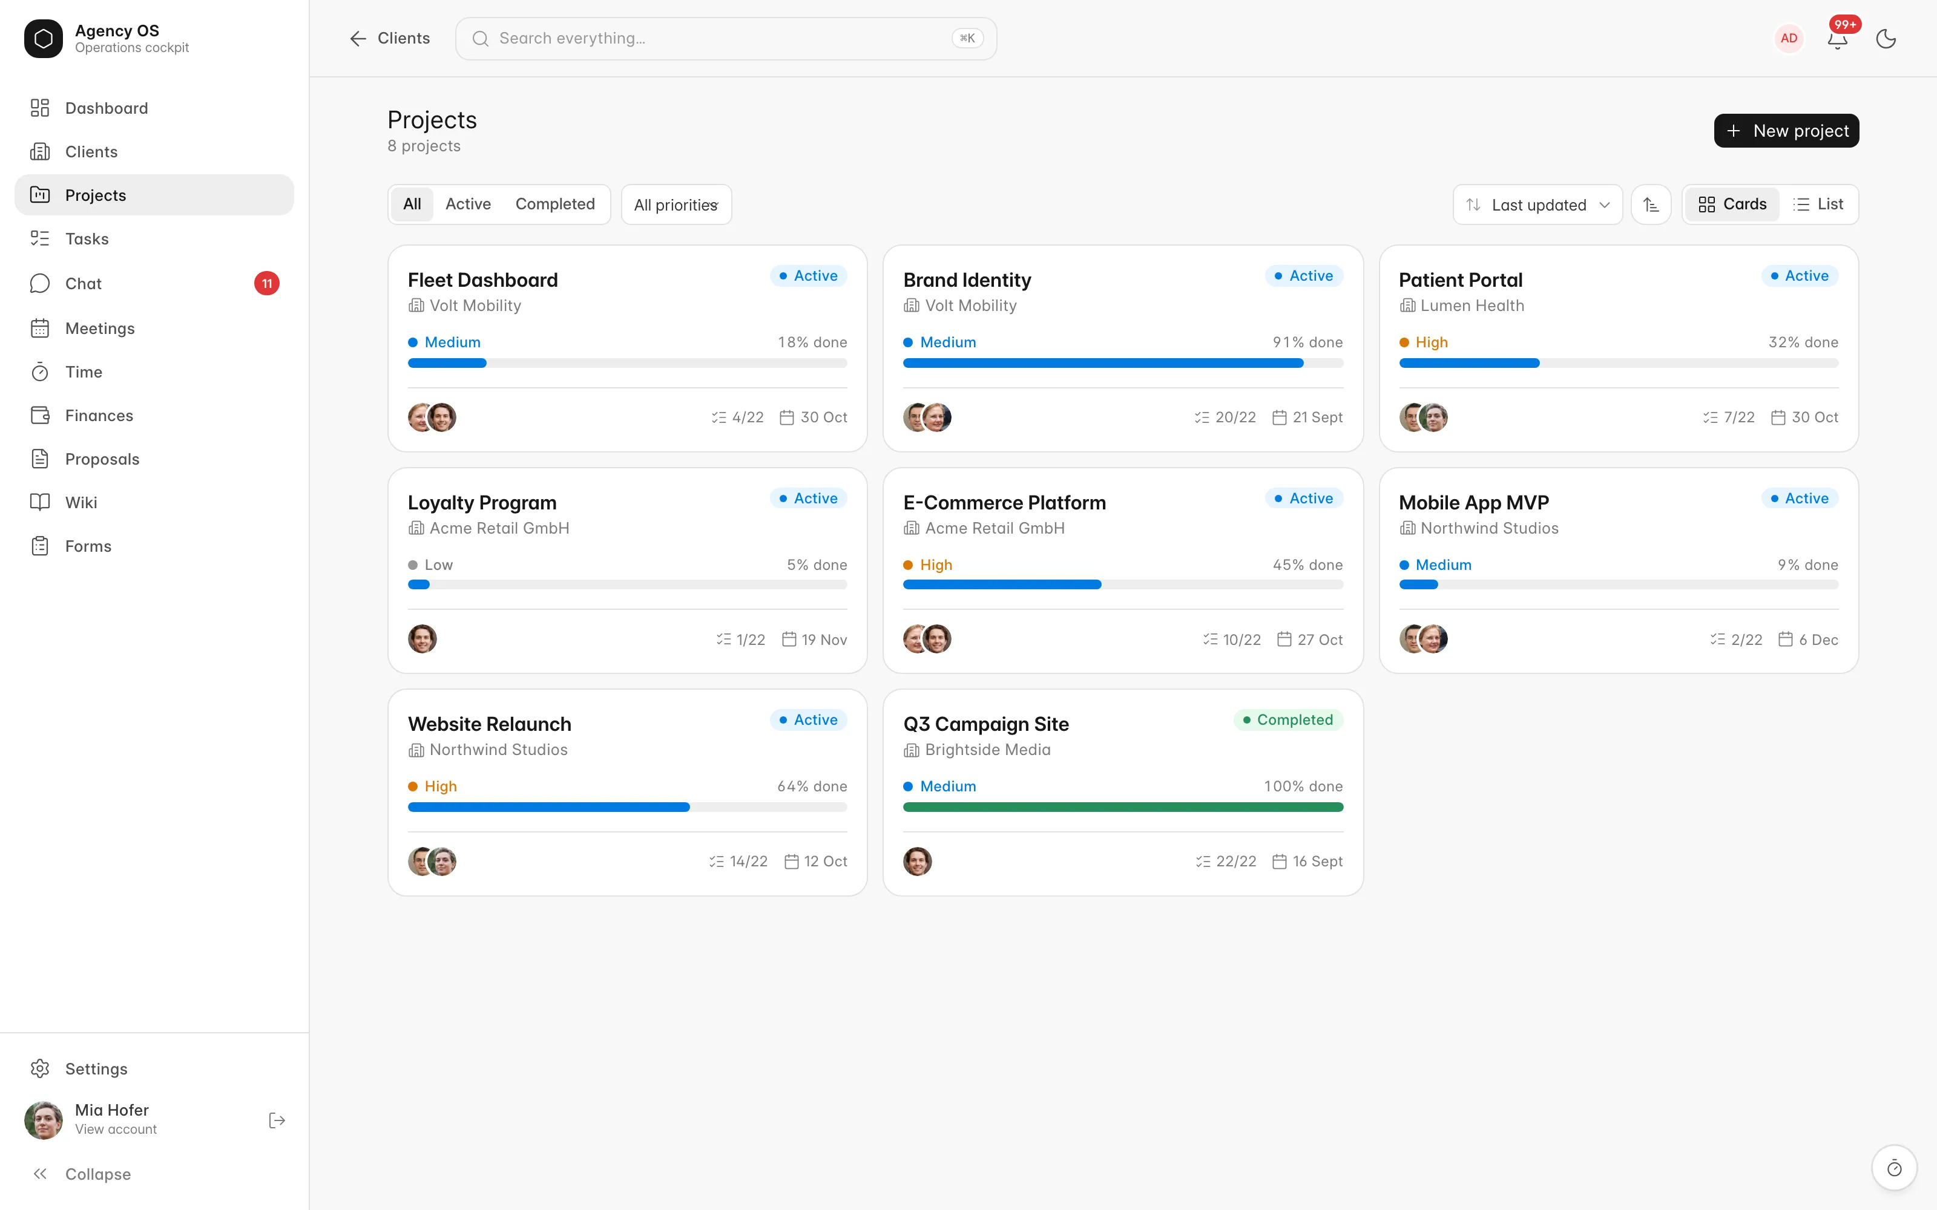Click the log out icon beside Mia Hofer

277,1120
